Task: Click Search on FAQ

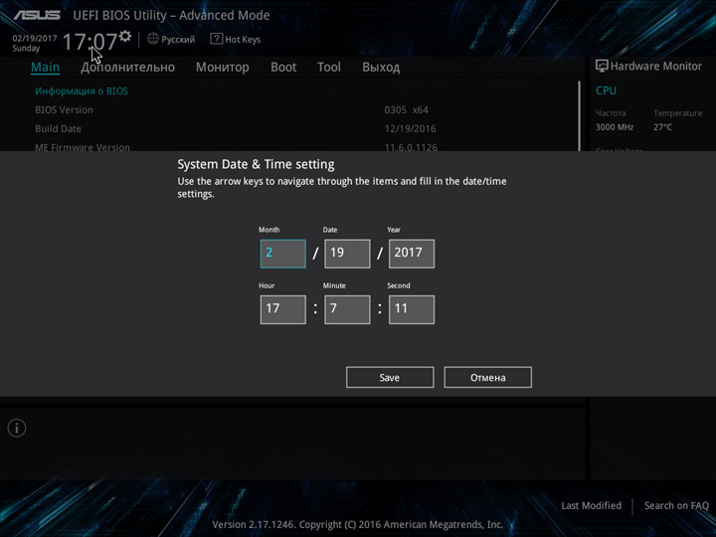Action: click(x=676, y=505)
